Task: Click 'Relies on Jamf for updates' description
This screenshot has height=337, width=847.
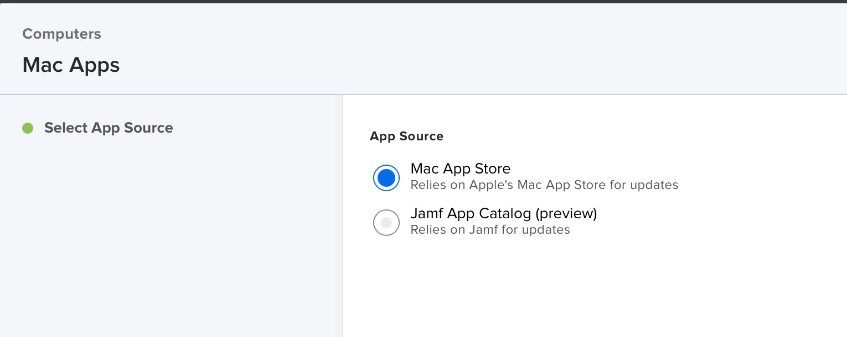Action: (x=490, y=230)
